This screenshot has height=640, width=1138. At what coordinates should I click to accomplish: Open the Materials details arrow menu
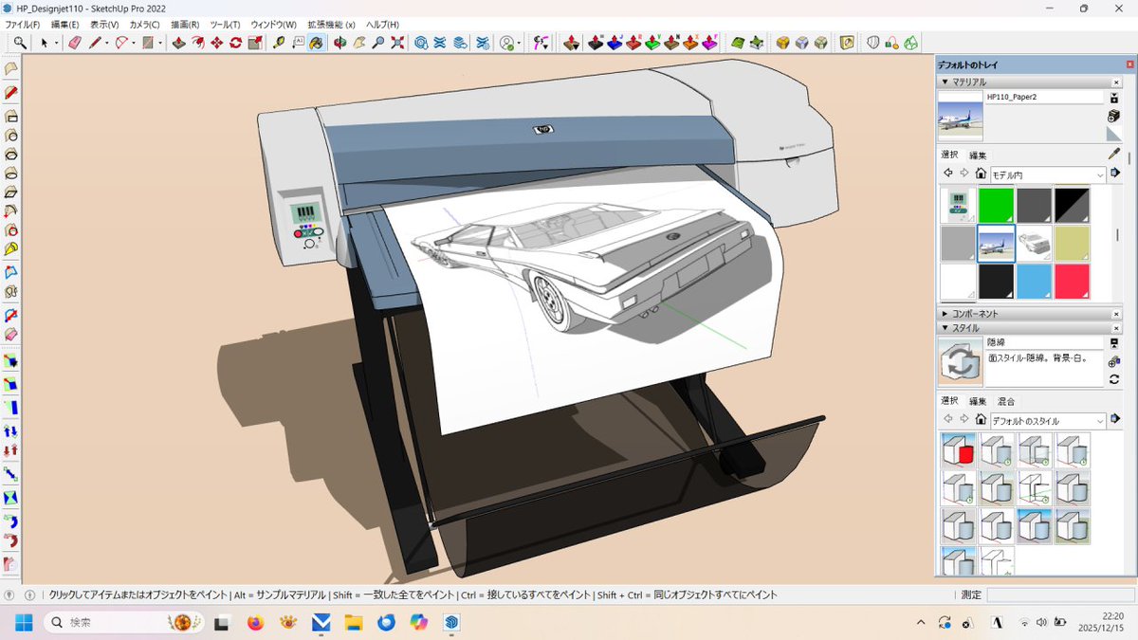tap(1116, 174)
